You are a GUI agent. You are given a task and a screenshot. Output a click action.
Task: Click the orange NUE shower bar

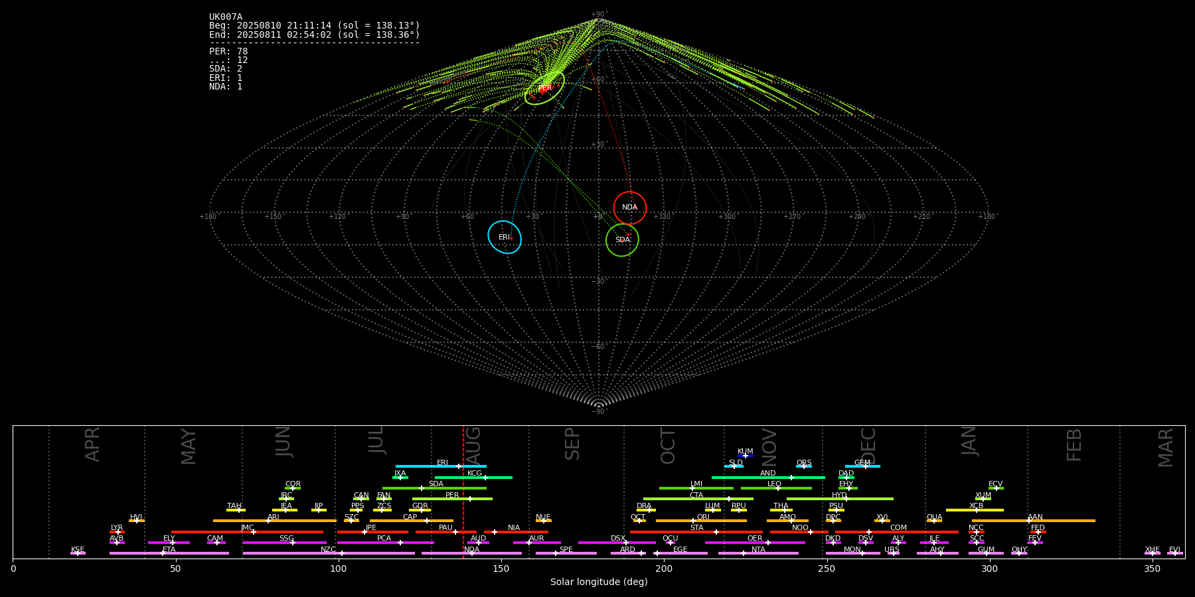(544, 521)
